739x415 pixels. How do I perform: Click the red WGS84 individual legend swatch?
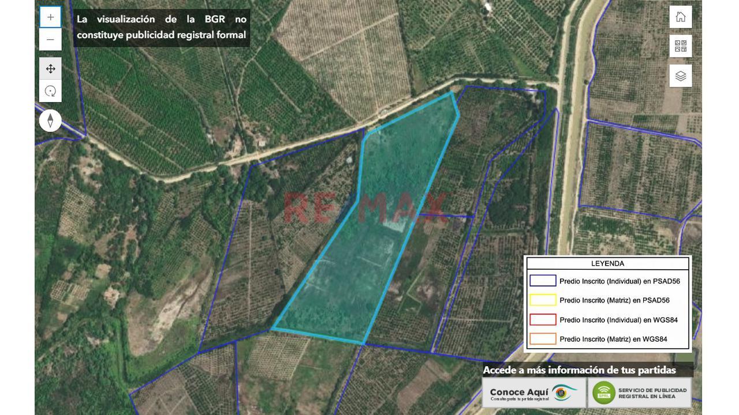click(543, 320)
